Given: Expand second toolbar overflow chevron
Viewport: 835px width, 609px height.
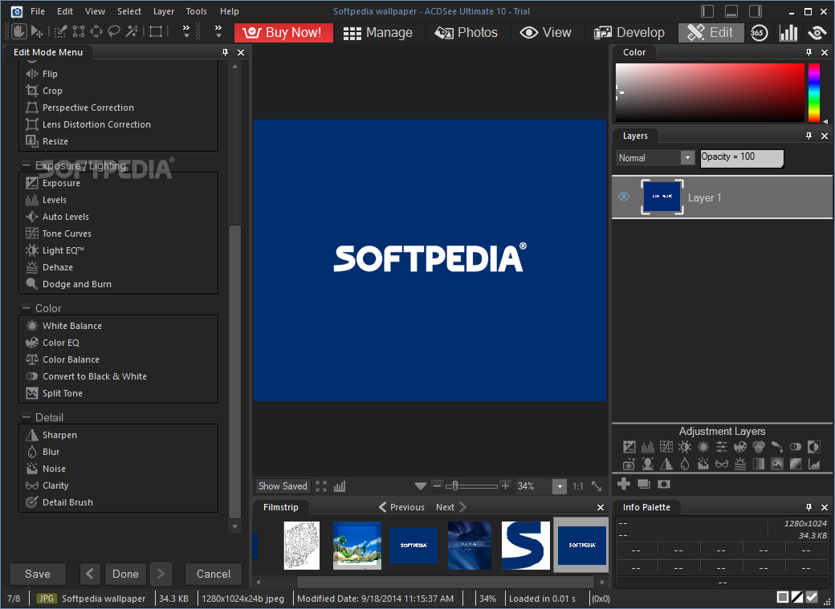Looking at the screenshot, I should pyautogui.click(x=218, y=31).
